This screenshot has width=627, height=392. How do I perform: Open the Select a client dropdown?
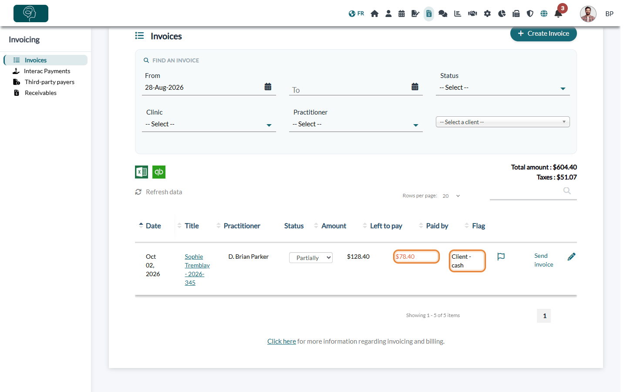pos(503,122)
